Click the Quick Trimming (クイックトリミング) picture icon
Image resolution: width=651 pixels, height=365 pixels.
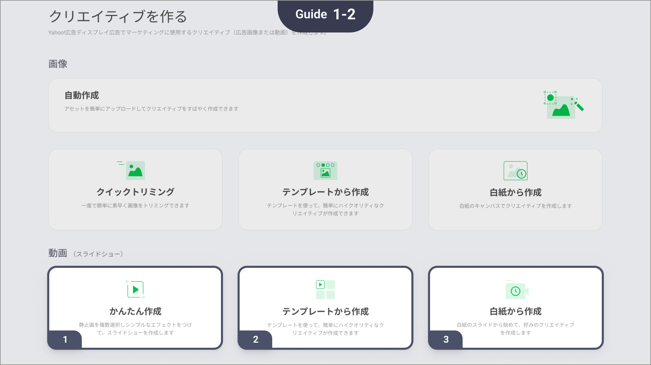point(135,170)
